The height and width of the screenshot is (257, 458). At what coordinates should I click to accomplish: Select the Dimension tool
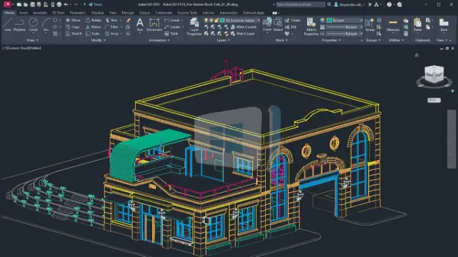pyautogui.click(x=154, y=24)
